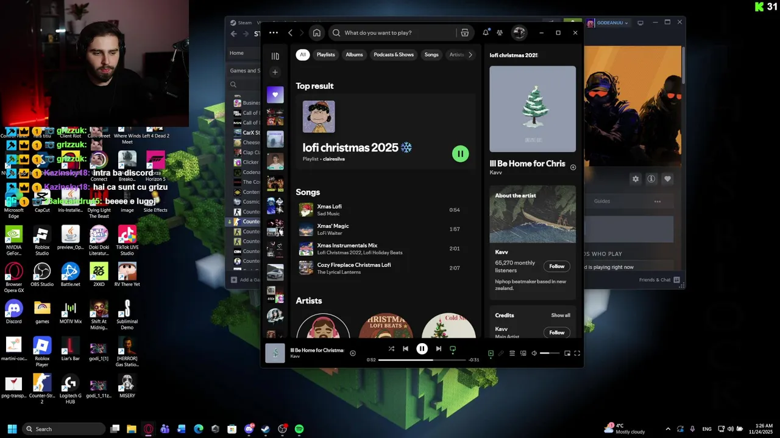Switch Spotify to full screen mode
This screenshot has height=438, width=780.
point(576,353)
